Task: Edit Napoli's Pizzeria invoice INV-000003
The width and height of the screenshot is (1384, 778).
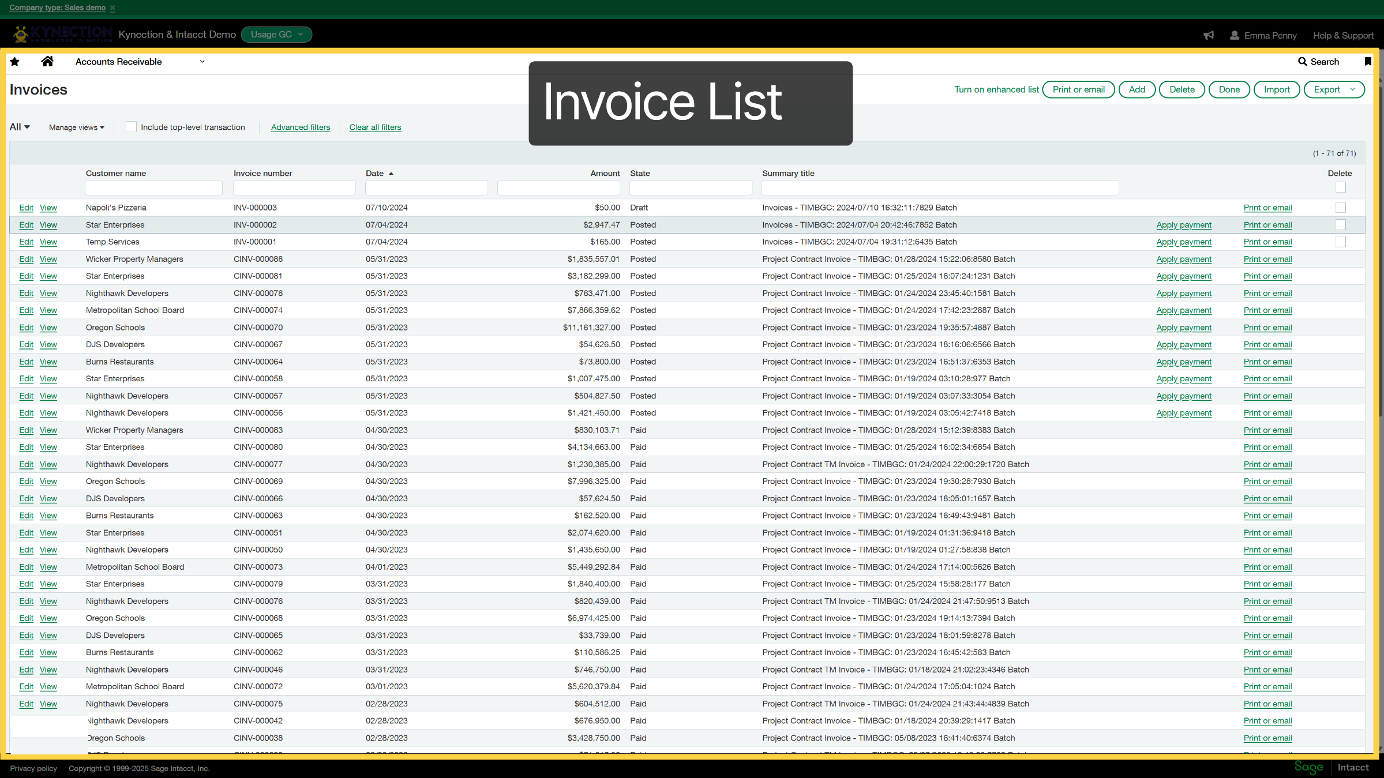Action: [27, 208]
